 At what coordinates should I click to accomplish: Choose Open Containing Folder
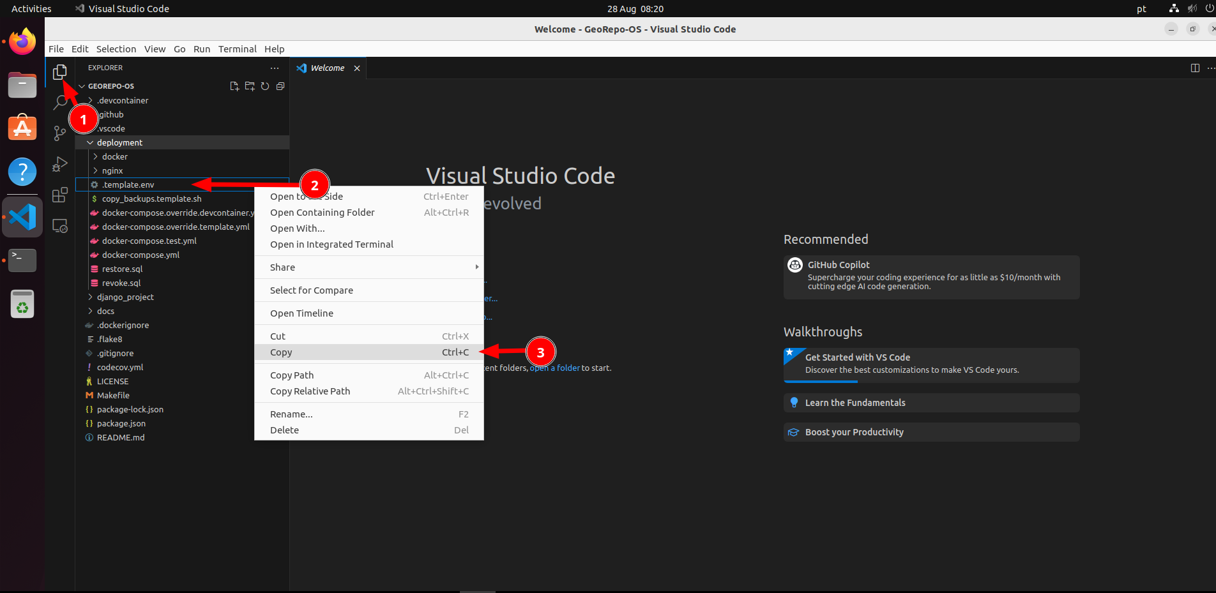[x=369, y=213]
